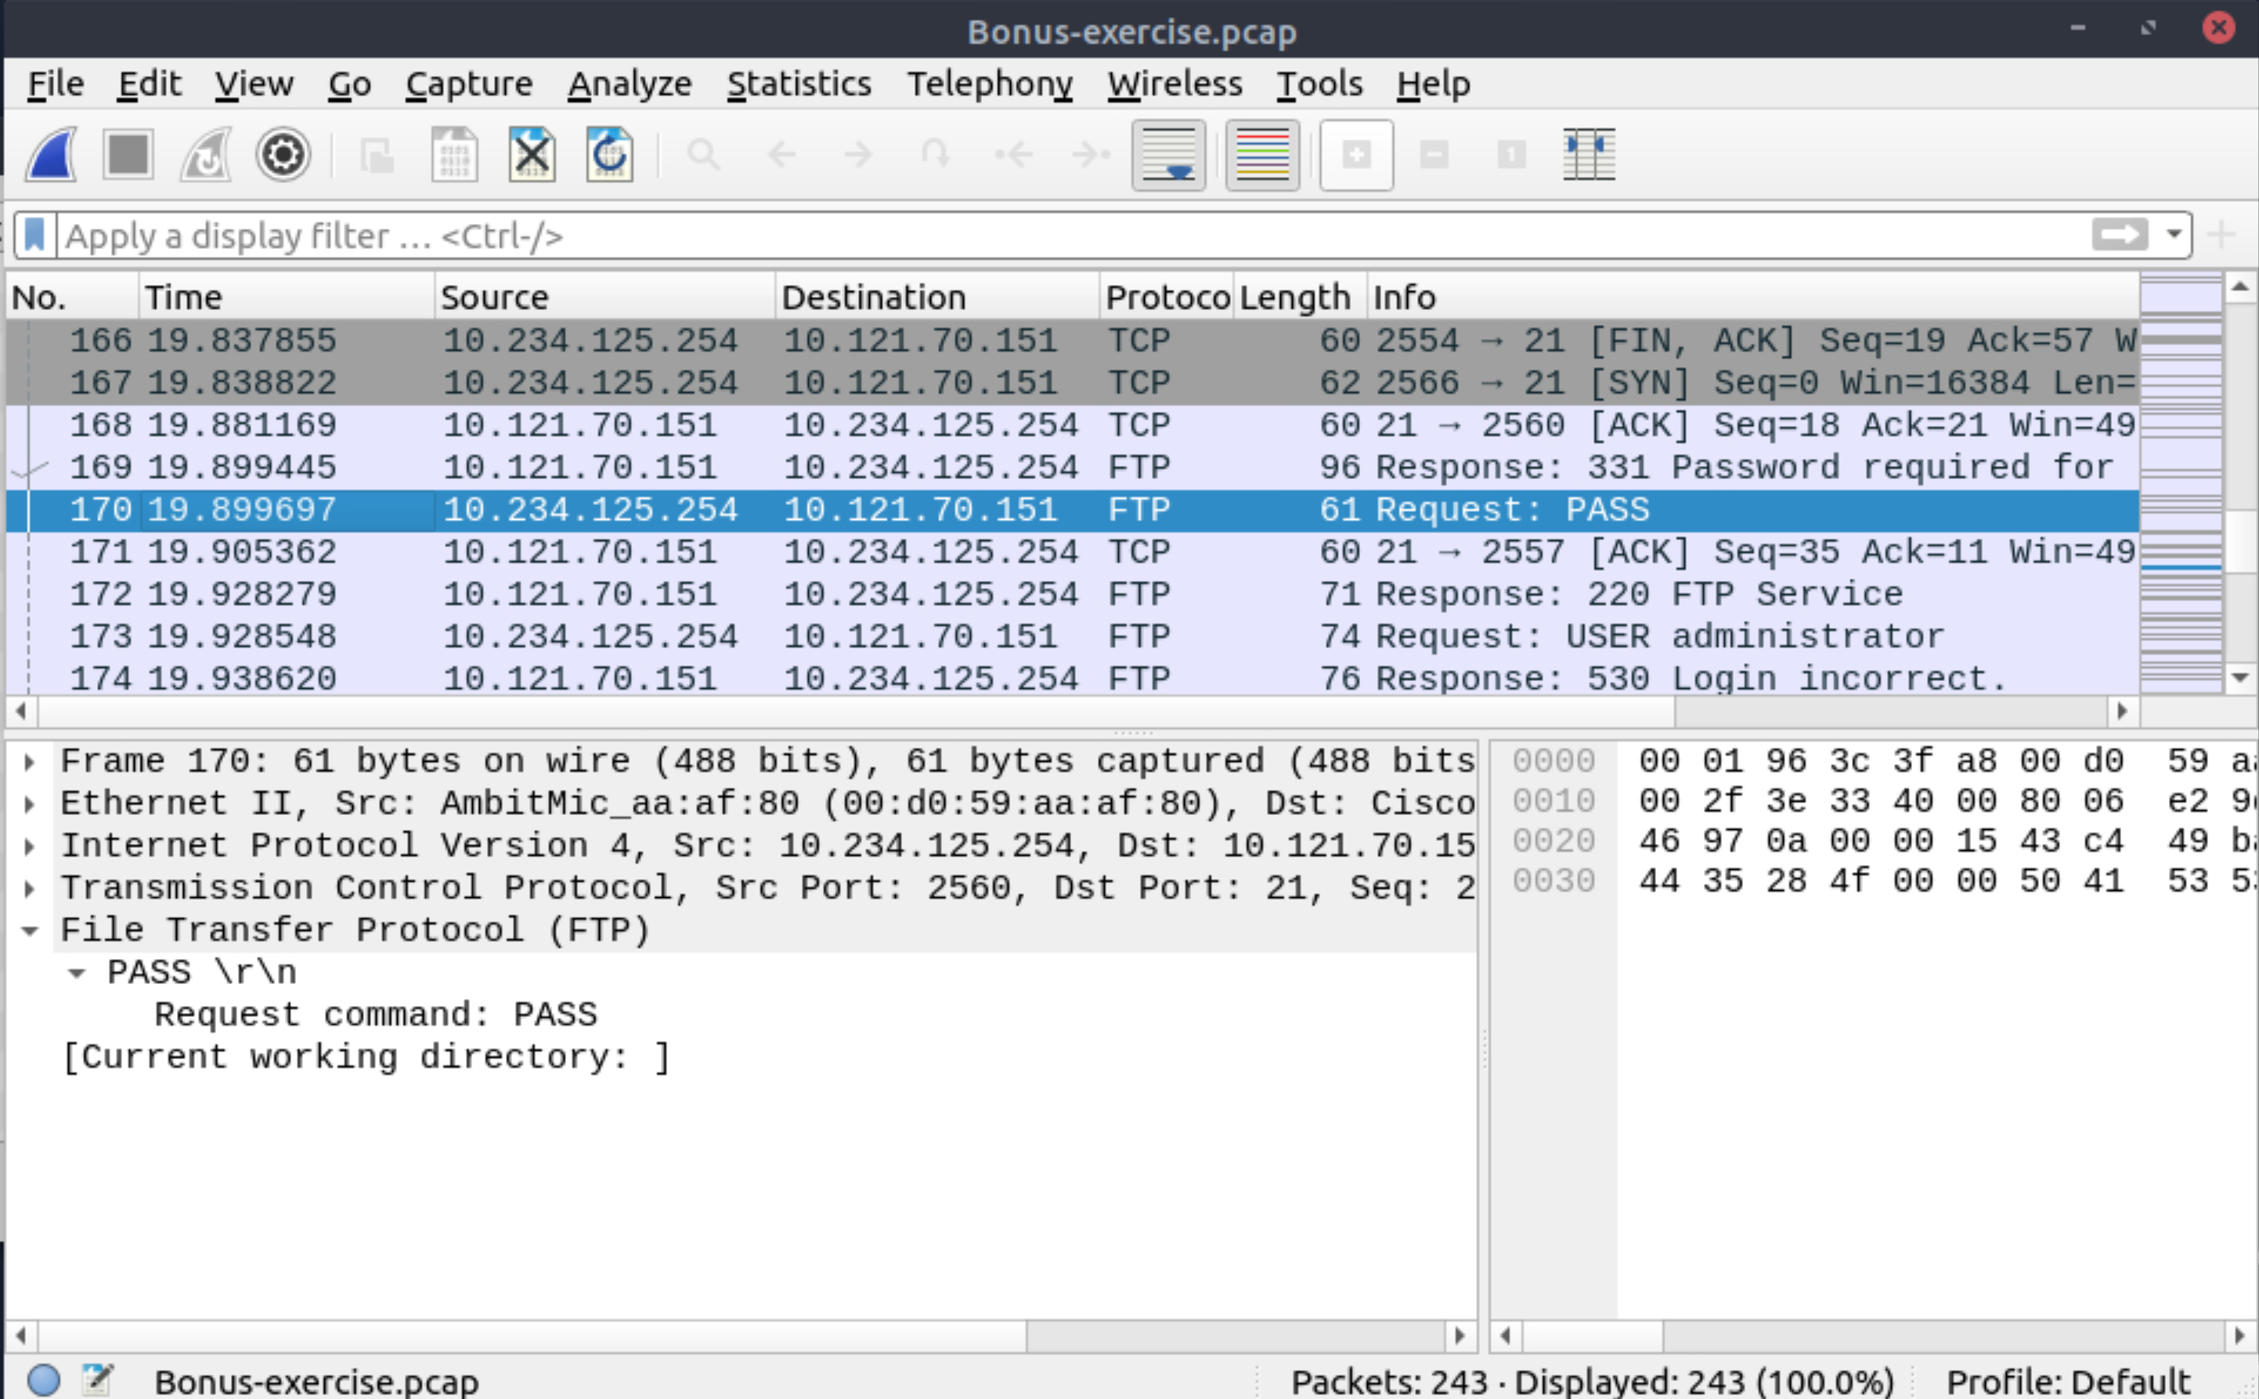Go forward in packet history

[859, 154]
